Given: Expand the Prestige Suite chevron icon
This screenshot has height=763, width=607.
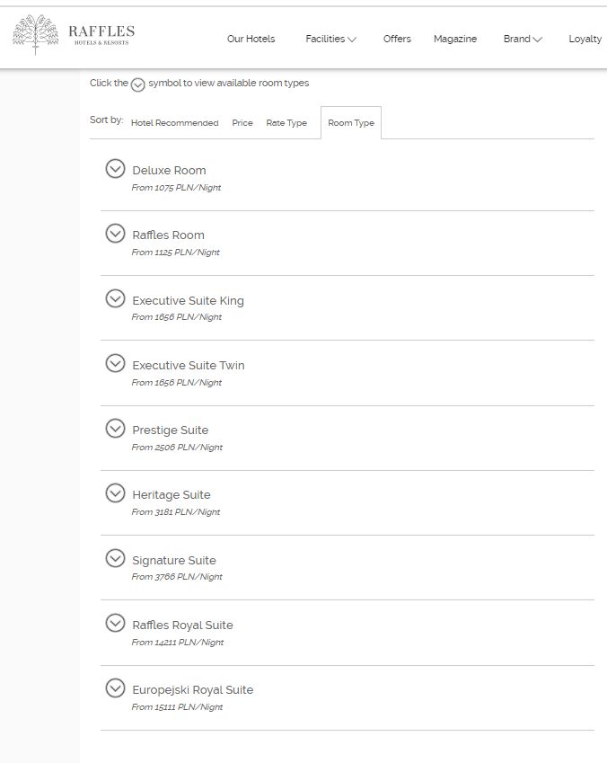Looking at the screenshot, I should point(115,428).
